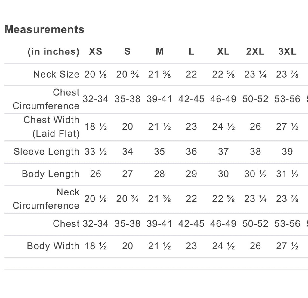The height and width of the screenshot is (298, 308).
Task: Select Sleeve Length value 33 ½ for XS
Action: (x=96, y=152)
